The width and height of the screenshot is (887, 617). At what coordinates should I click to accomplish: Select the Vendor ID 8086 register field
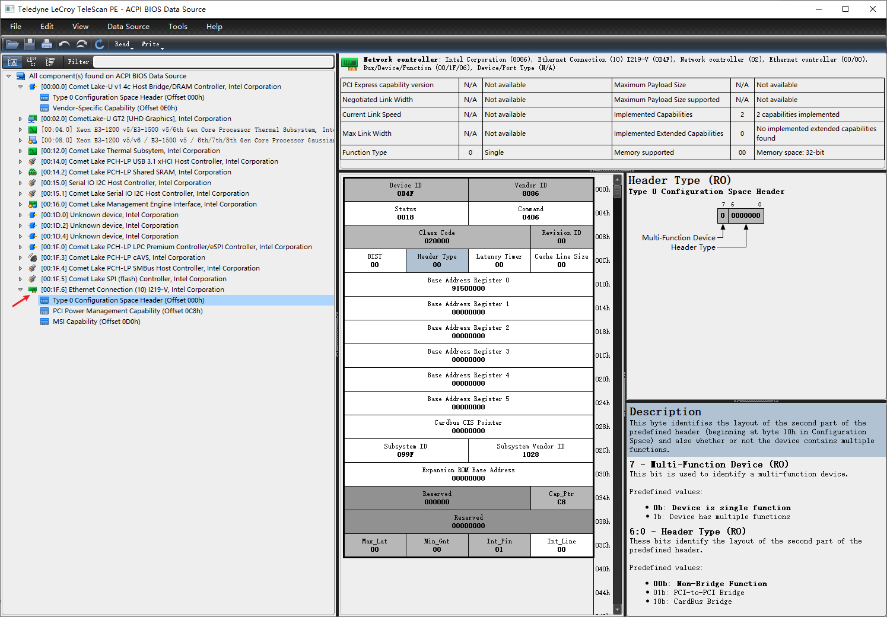pos(531,189)
